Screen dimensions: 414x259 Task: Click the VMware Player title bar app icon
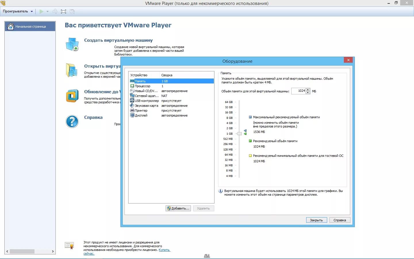(3, 3)
